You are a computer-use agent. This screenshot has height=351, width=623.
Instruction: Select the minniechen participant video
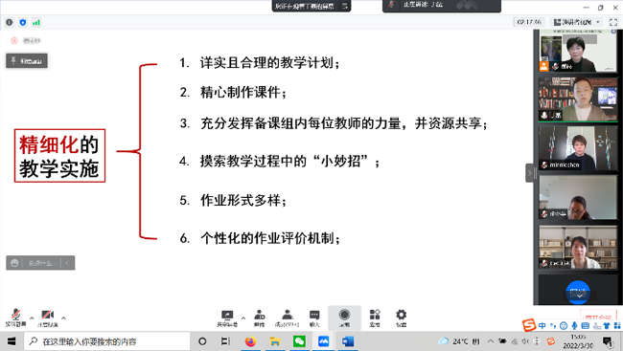(x=578, y=148)
